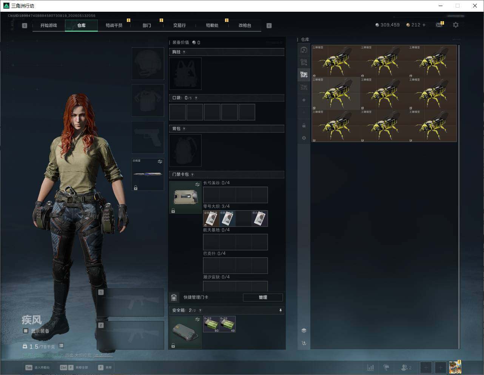
Task: Click the empty 巴克什 keycard row
Action: 236,266
